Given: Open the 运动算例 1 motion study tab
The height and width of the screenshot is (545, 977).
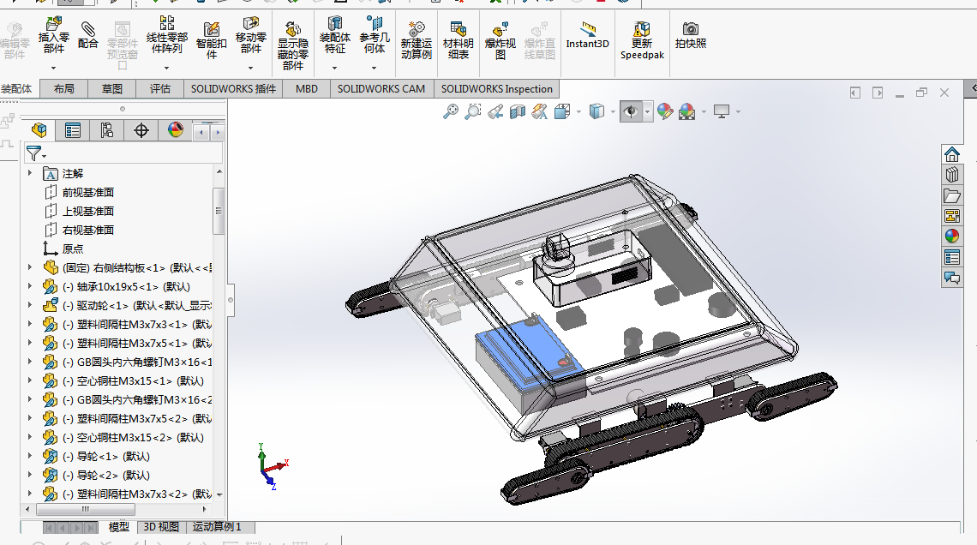Looking at the screenshot, I should coord(217,527).
